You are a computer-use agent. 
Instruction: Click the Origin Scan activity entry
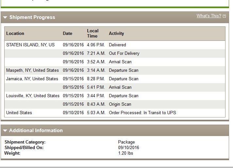coord(120,104)
